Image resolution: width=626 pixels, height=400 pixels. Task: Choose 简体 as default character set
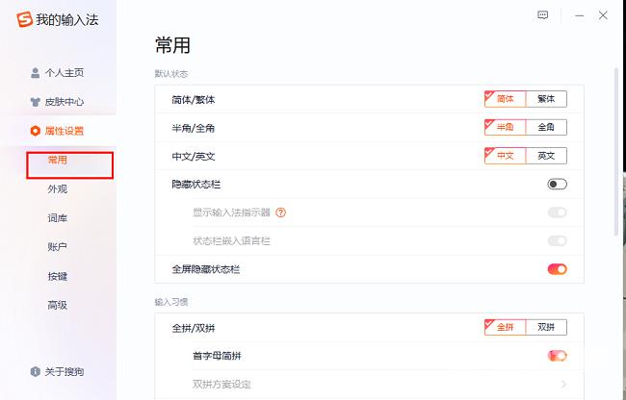505,99
